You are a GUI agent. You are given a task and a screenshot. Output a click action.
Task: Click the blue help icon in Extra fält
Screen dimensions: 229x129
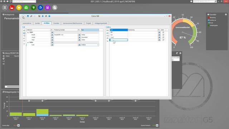click(49, 16)
